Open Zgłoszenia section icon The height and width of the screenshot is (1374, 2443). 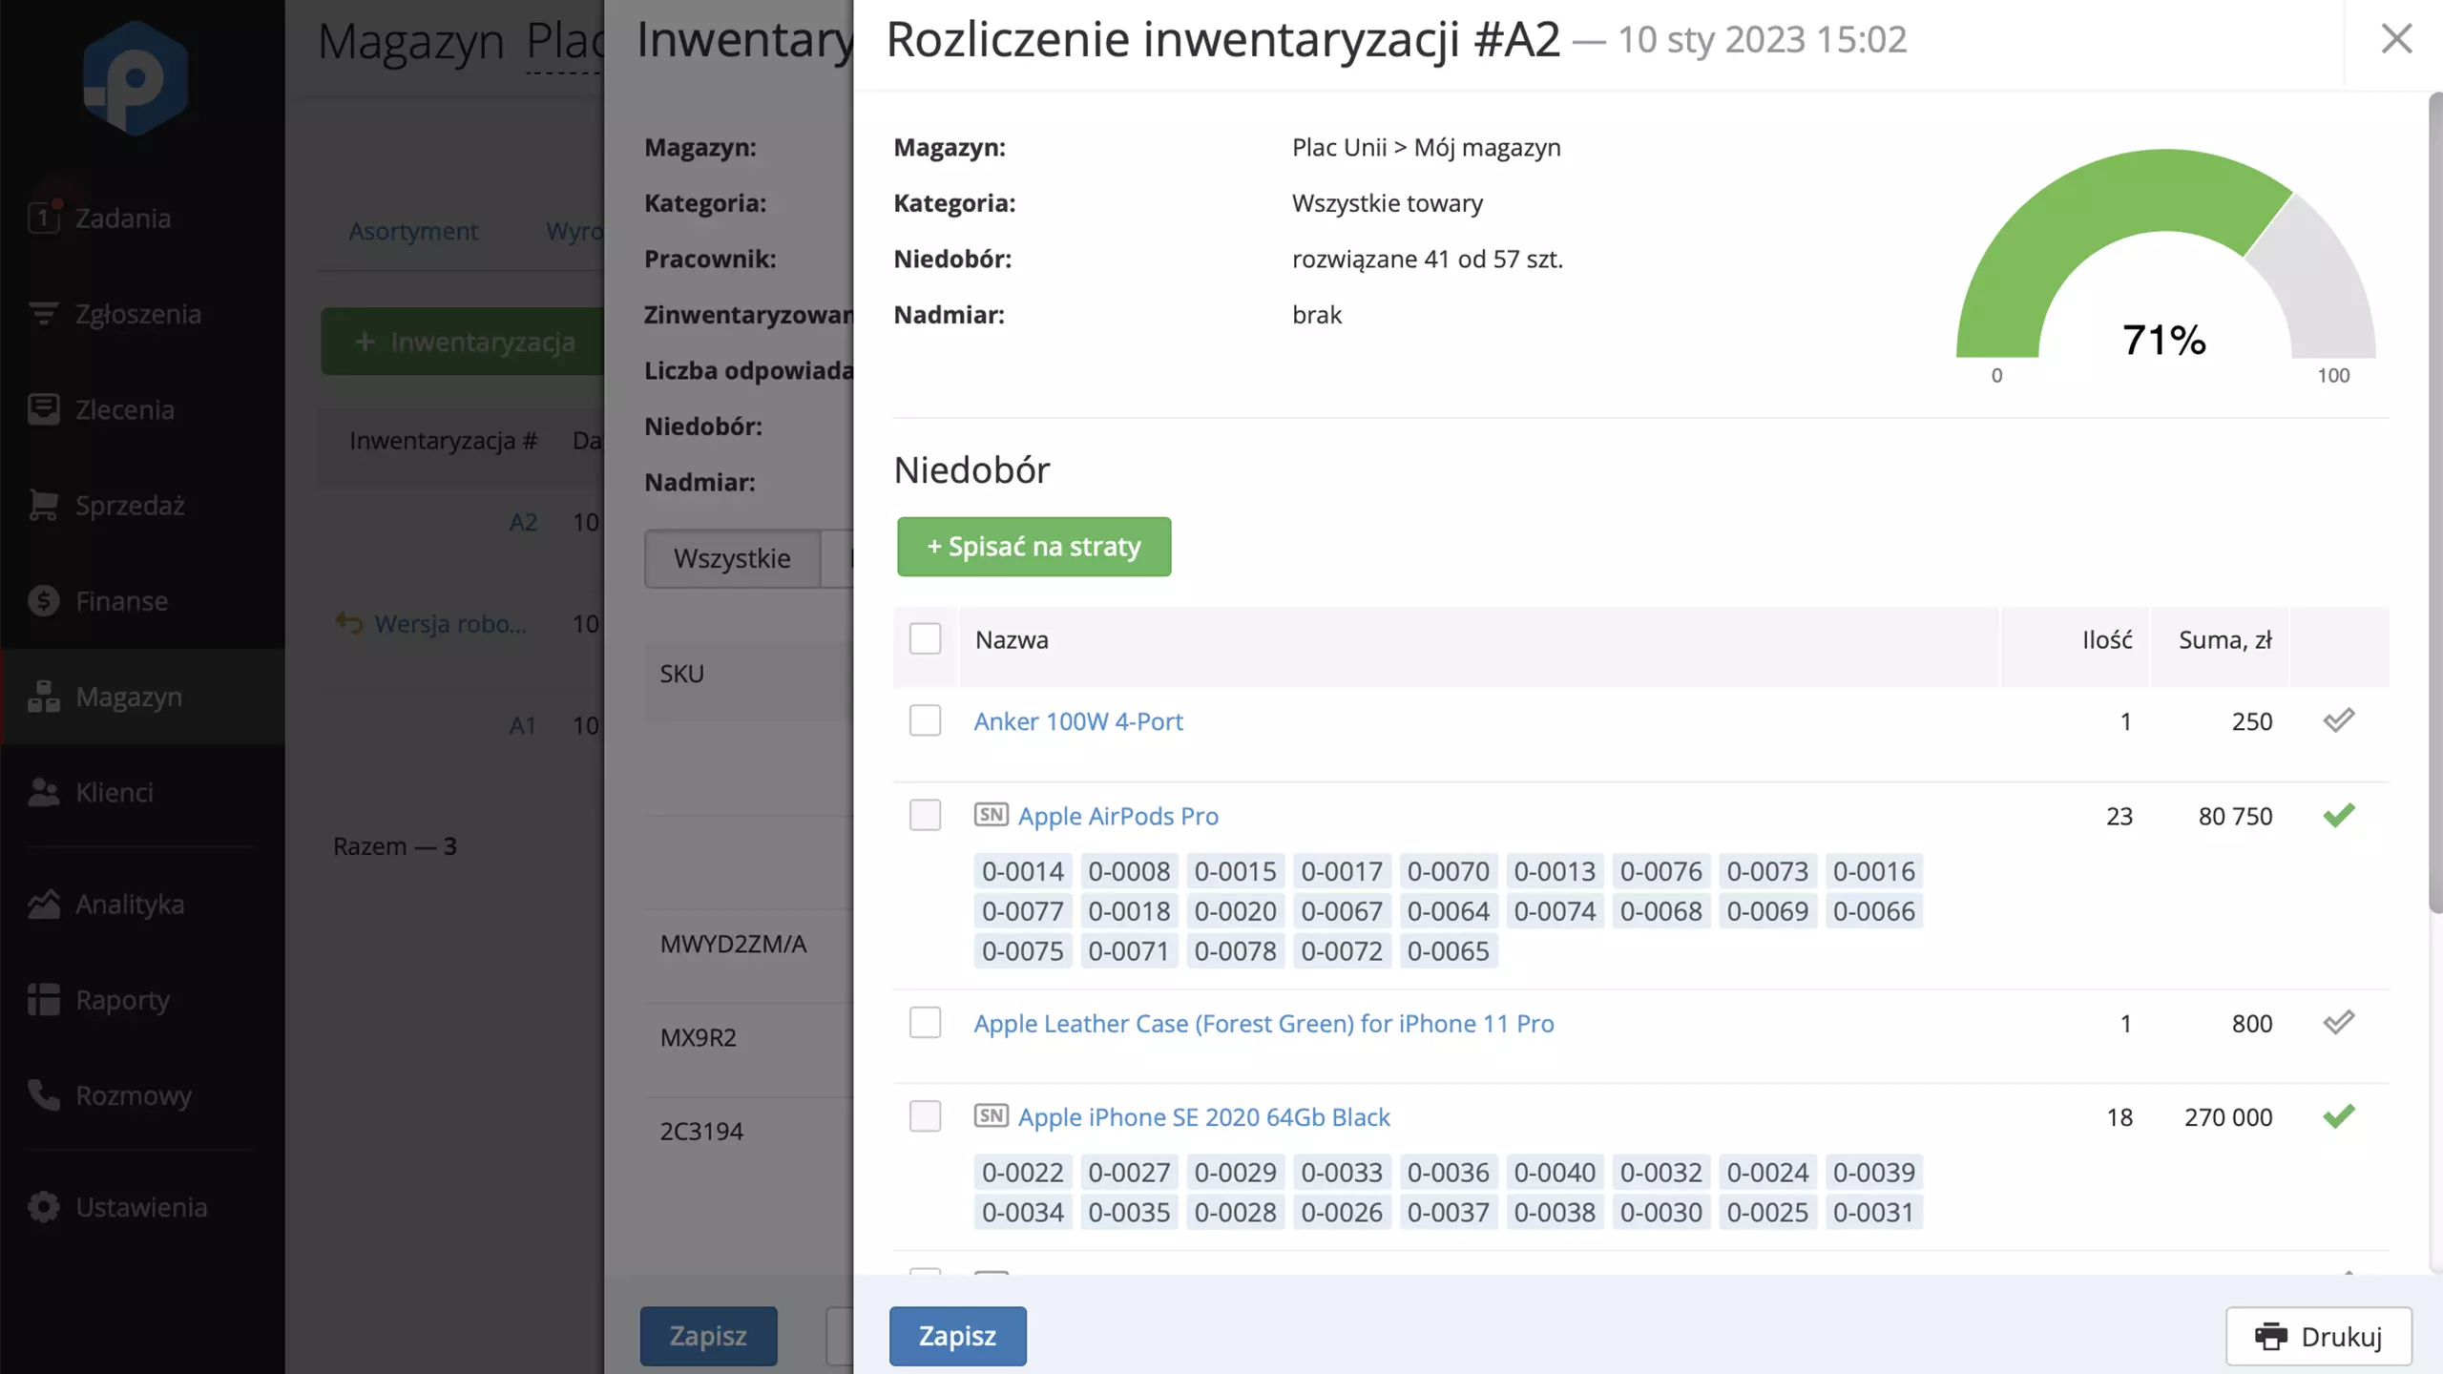pyautogui.click(x=44, y=314)
